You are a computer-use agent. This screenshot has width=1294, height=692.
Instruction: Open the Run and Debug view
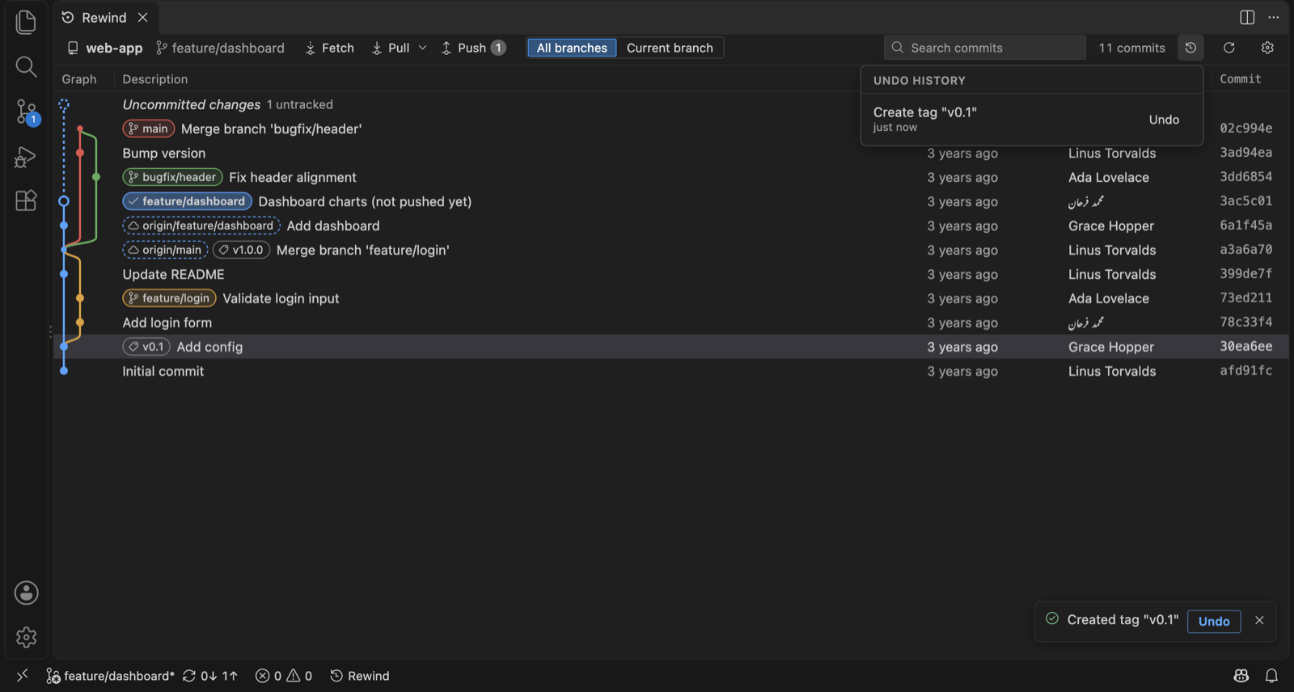click(26, 157)
